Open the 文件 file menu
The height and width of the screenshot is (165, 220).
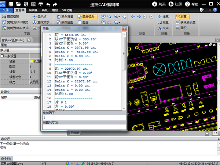(x=6, y=10)
